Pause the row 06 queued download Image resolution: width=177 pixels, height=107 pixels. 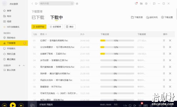click(x=164, y=73)
